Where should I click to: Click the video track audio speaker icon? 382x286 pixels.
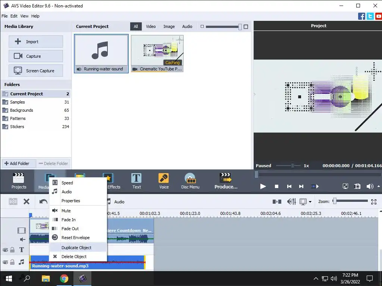(x=22, y=239)
